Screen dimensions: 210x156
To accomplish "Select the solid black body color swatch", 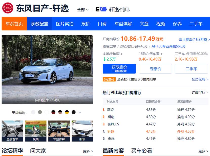I will [x=74, y=112].
